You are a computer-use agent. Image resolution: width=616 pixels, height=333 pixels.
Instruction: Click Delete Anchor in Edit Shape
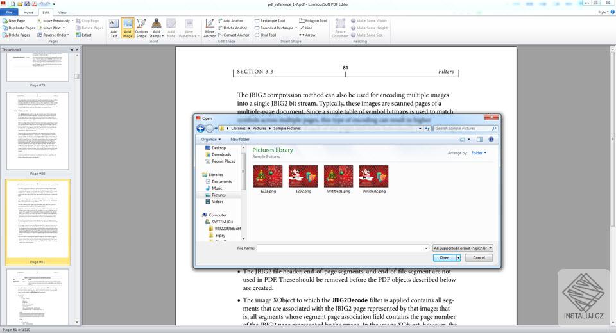(x=232, y=28)
